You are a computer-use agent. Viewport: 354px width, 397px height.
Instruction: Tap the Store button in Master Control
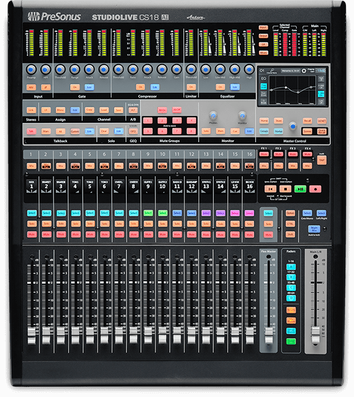[278, 121]
